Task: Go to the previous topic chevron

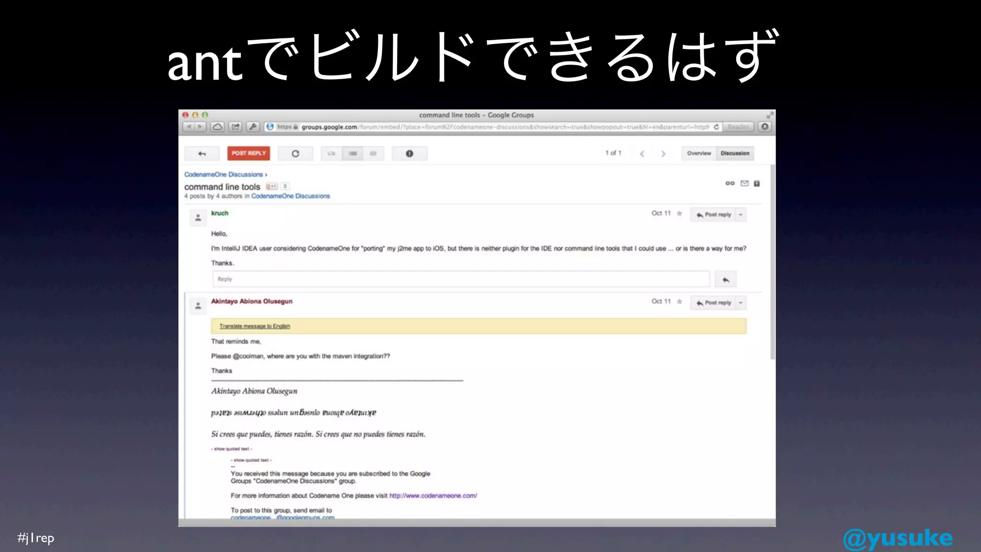Action: (x=642, y=154)
